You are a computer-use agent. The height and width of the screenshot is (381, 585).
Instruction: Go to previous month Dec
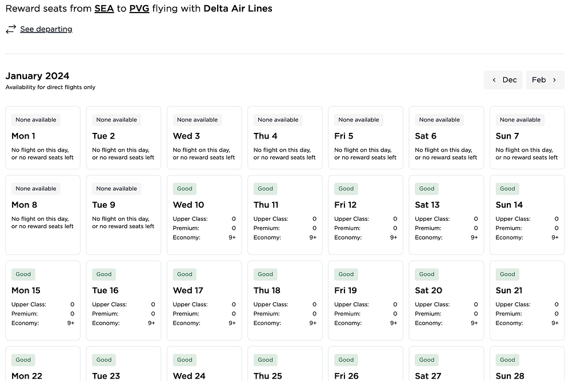click(503, 80)
